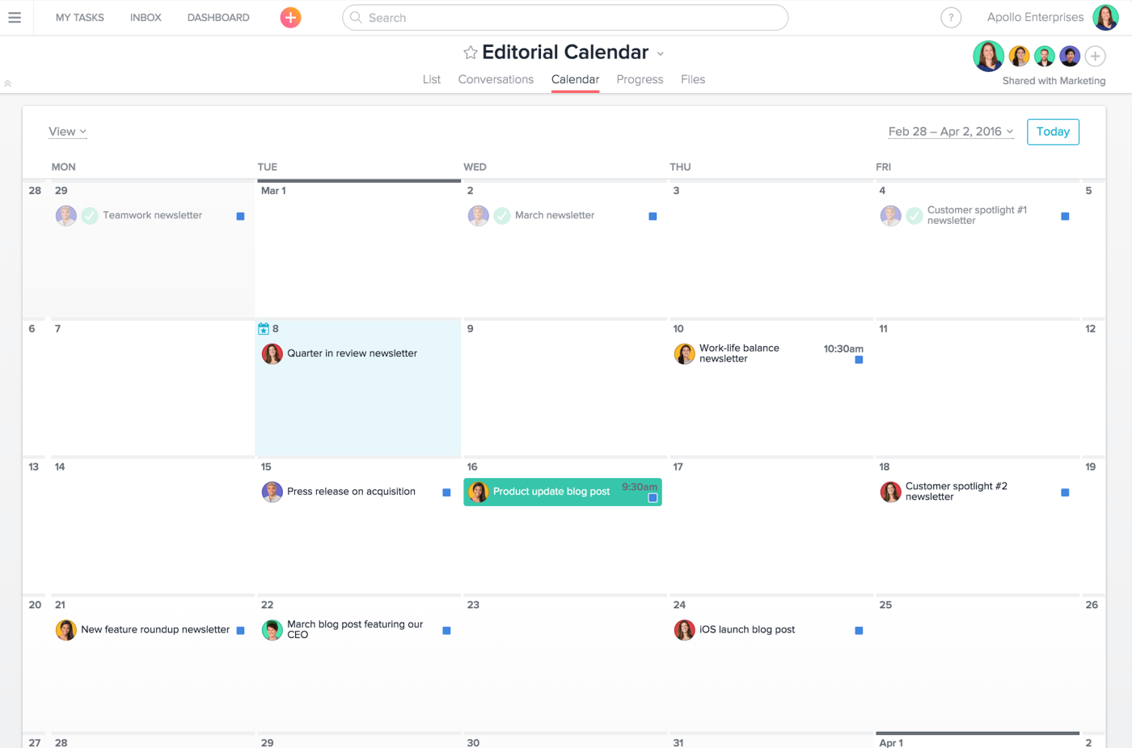Image resolution: width=1132 pixels, height=748 pixels.
Task: Click blue project square on Customer spotlight #2 newsletter
Action: (1065, 492)
